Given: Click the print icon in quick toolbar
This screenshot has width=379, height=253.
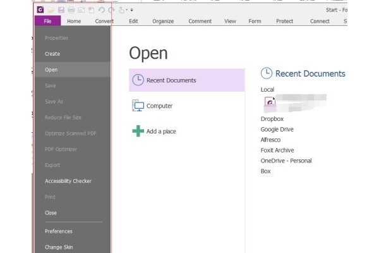Looking at the screenshot, I should click(71, 10).
